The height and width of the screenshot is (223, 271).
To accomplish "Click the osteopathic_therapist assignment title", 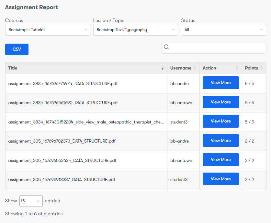I will point(86,122).
